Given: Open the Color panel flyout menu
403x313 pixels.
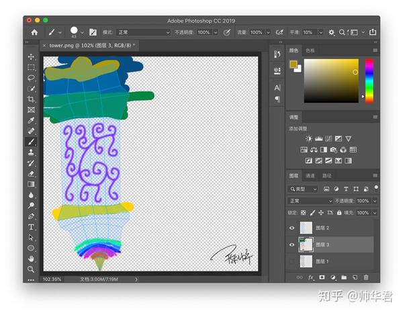Looking at the screenshot, I should [375, 50].
